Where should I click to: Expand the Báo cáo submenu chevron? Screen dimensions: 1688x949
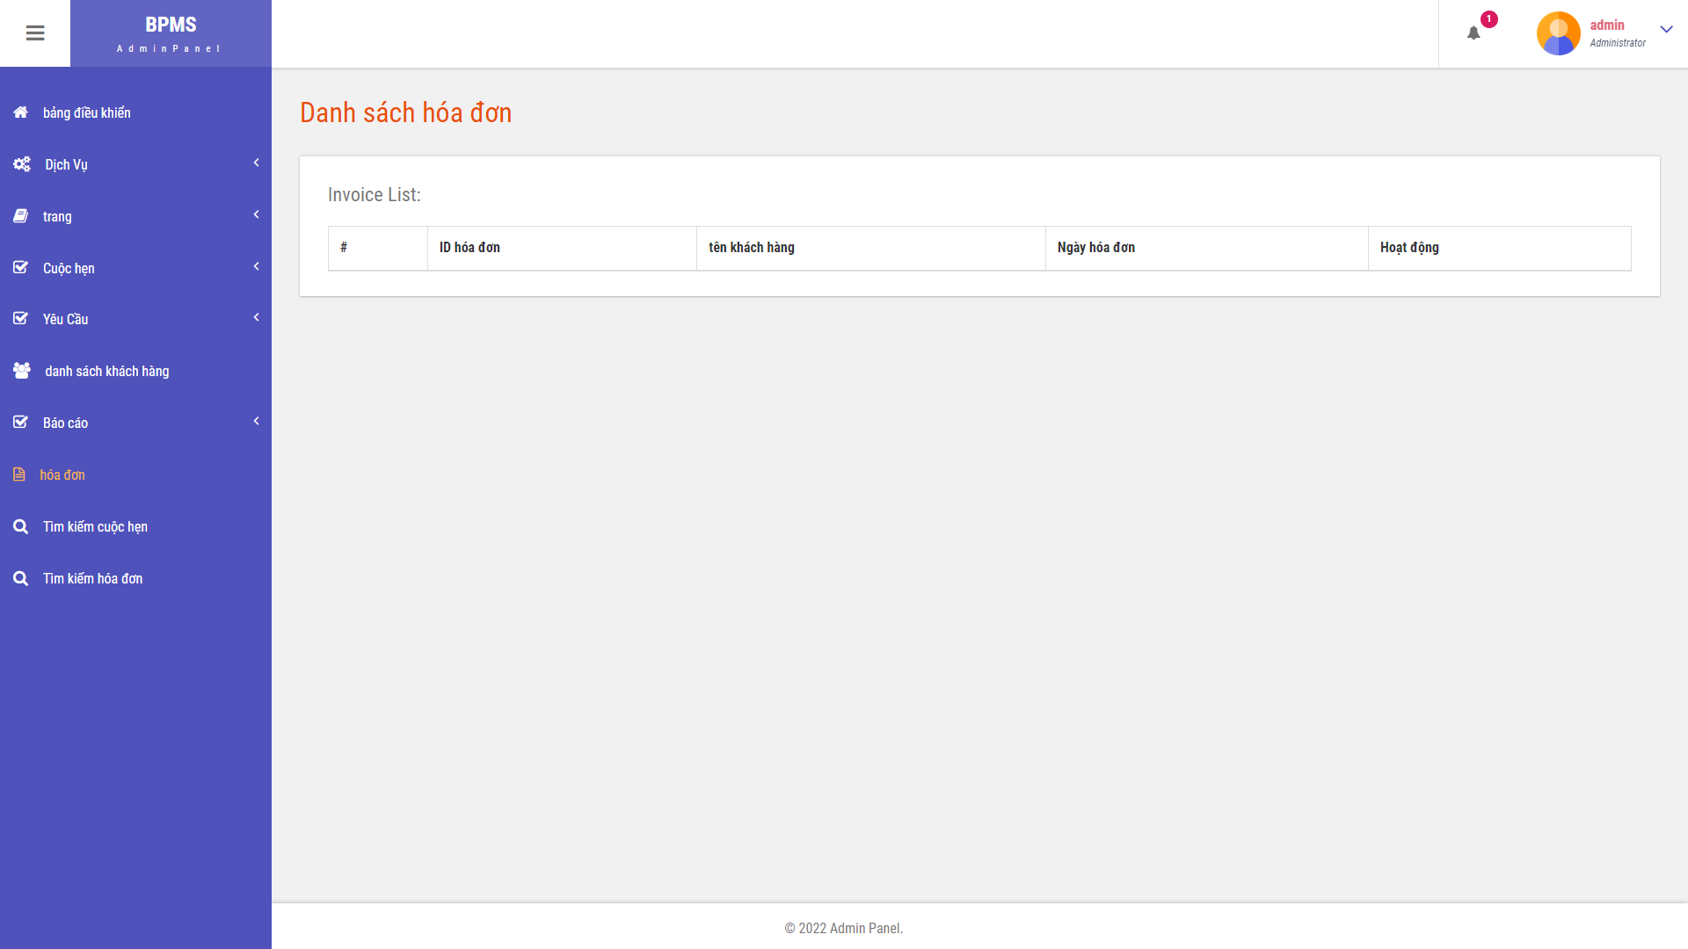pyautogui.click(x=256, y=421)
